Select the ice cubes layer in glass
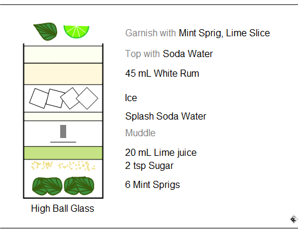Image resolution: width=298 pixels, height=232 pixels. (64, 98)
